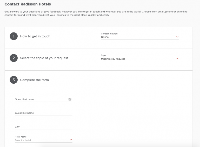Open the 'Select a hotel' dropdown
The height and width of the screenshot is (147, 200).
[42, 141]
